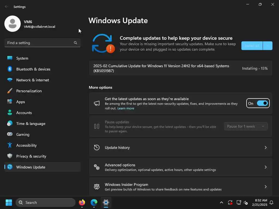Screen dimensions: 279x209
Task: Follow the Learn more link
Action: 126,108
